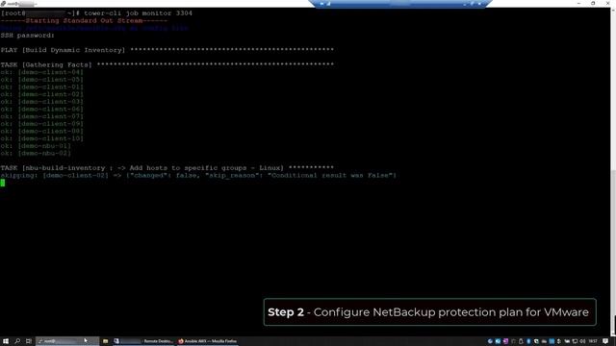The width and height of the screenshot is (616, 346).
Task: Open the notification action center icon
Action: [x=605, y=341]
